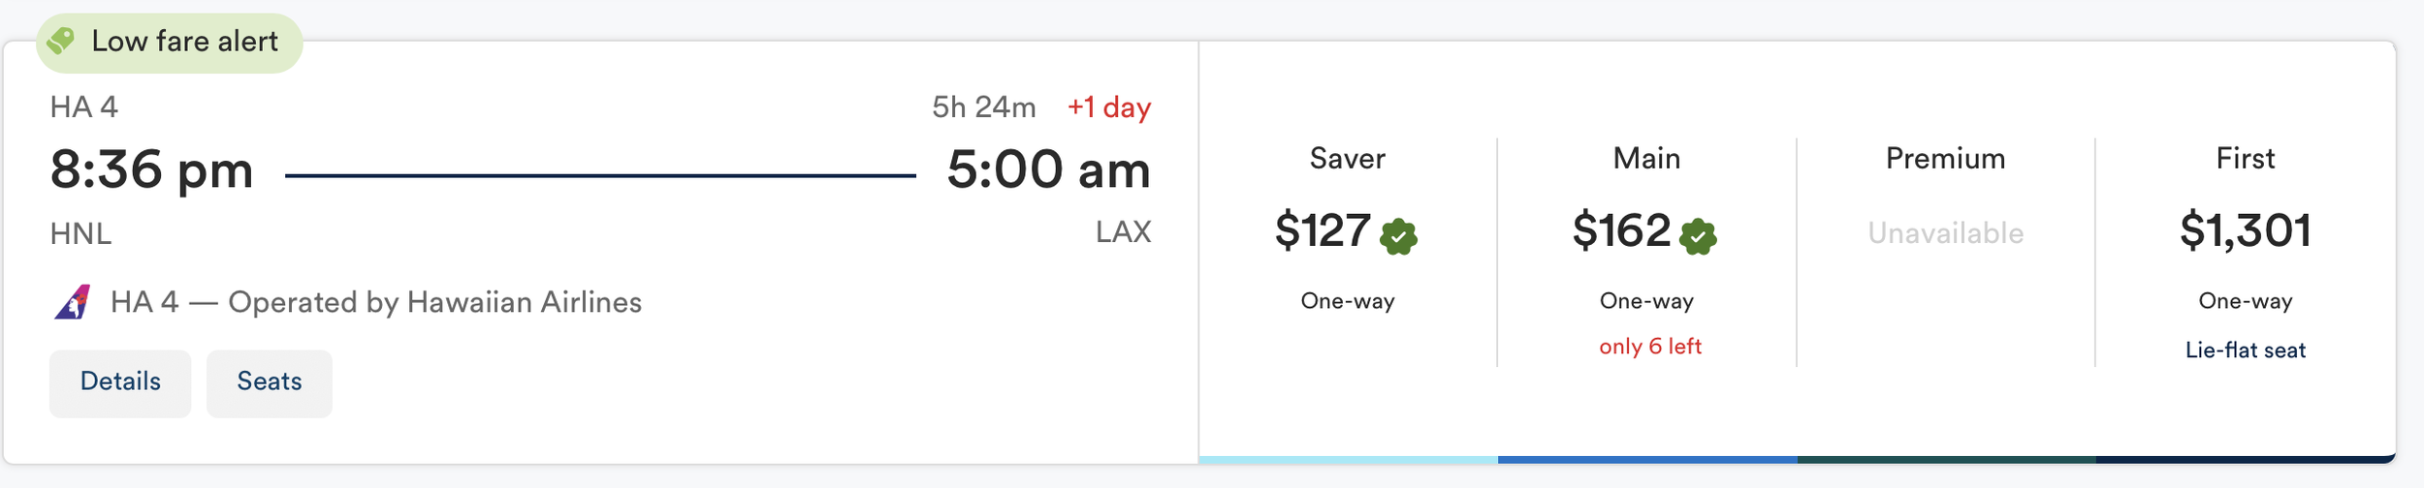2424x488 pixels.
Task: Click the green verified badge beside $127
Action: pos(1398,236)
